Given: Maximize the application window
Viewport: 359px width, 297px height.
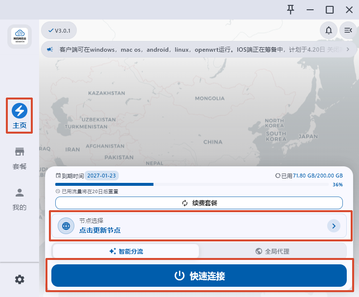Looking at the screenshot, I should 330,10.
